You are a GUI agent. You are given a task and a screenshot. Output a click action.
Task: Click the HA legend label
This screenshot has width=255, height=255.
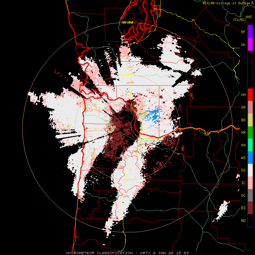point(243,95)
